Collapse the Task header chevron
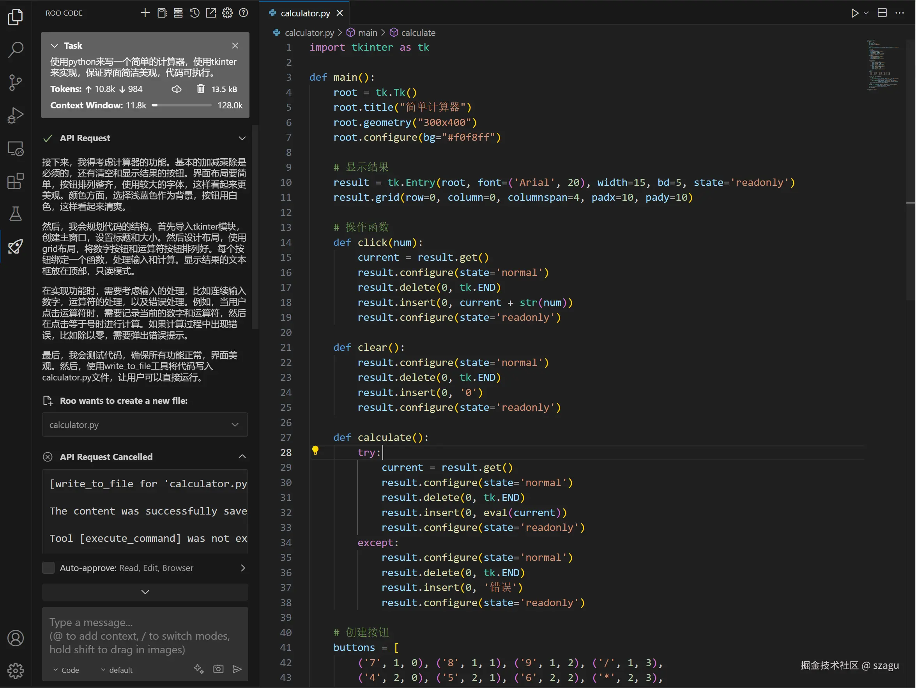Viewport: 916px width, 688px height. 54,46
